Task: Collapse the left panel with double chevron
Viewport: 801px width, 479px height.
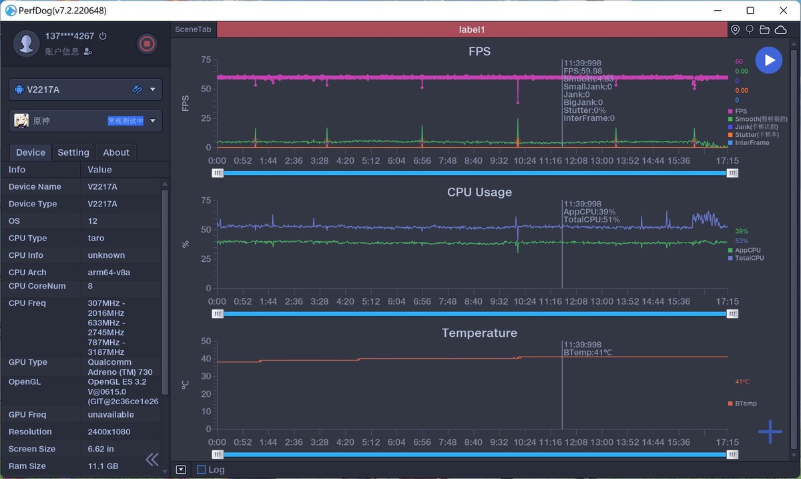Action: pos(152,459)
